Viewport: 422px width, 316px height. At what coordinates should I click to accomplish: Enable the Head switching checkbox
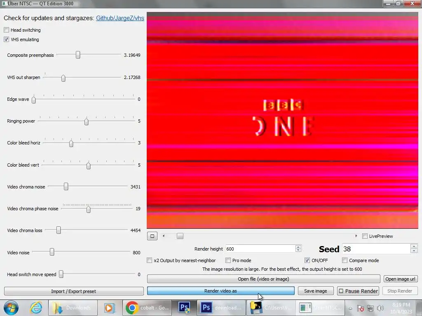[x=7, y=30]
